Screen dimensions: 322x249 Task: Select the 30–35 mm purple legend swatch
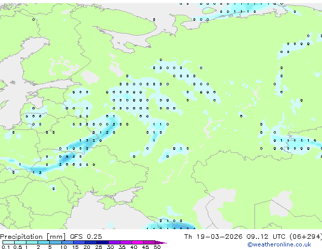click(114, 242)
